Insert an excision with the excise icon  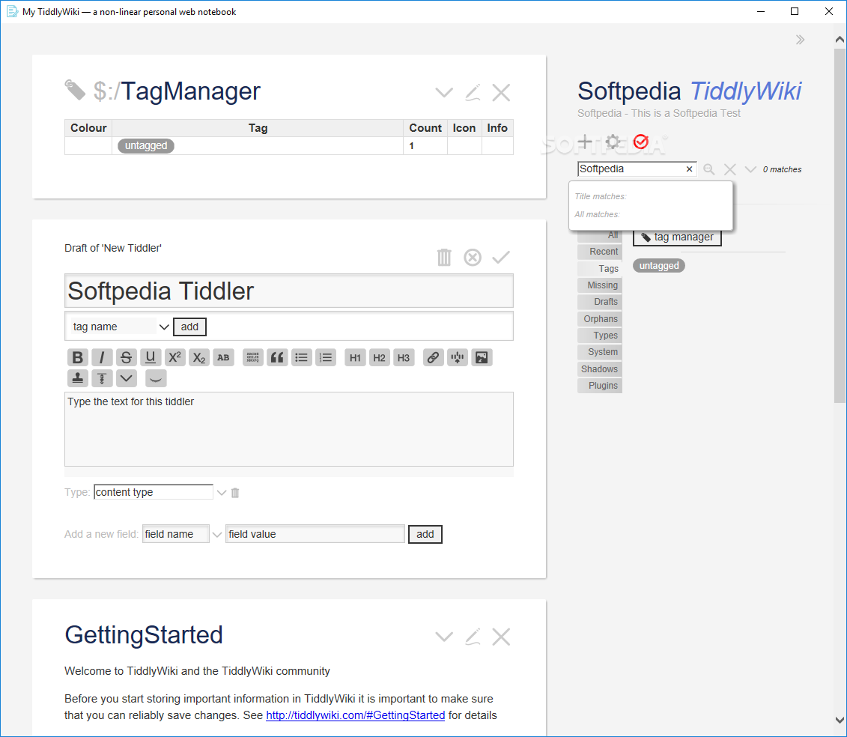pos(457,357)
